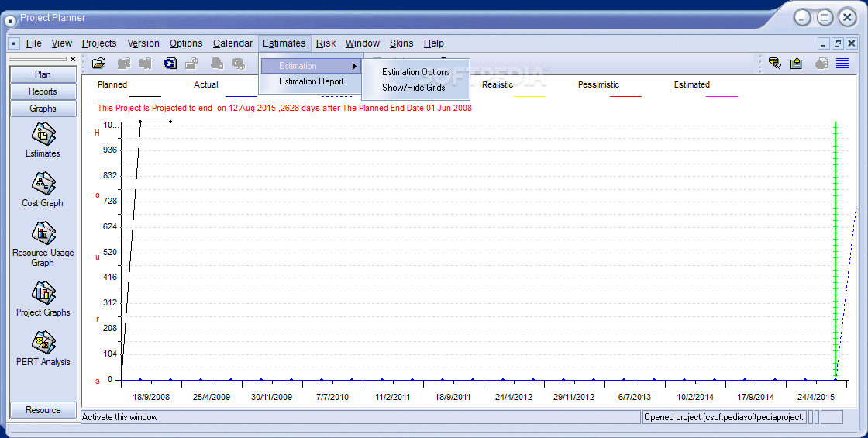Click the Planned legend label

pos(112,84)
